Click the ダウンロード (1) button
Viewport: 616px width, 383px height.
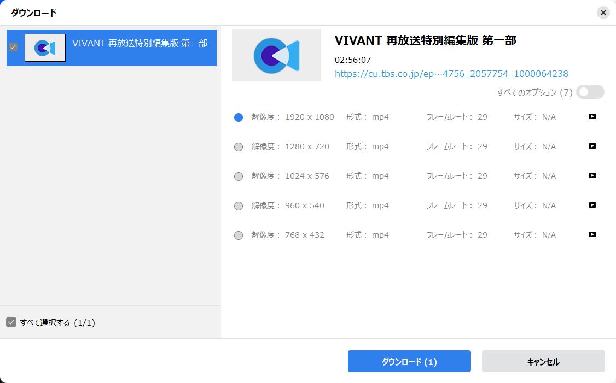coord(409,361)
